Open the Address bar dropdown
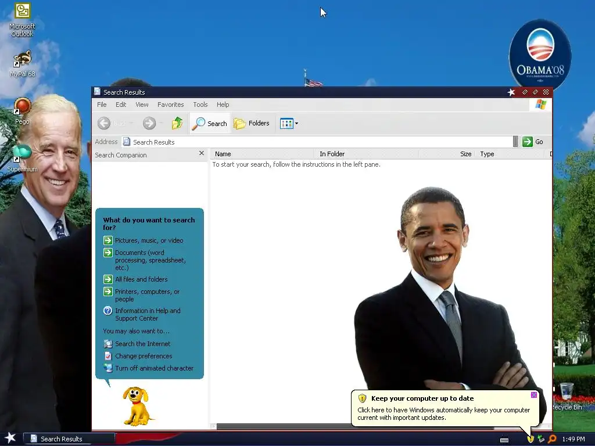The width and height of the screenshot is (595, 446). click(515, 142)
